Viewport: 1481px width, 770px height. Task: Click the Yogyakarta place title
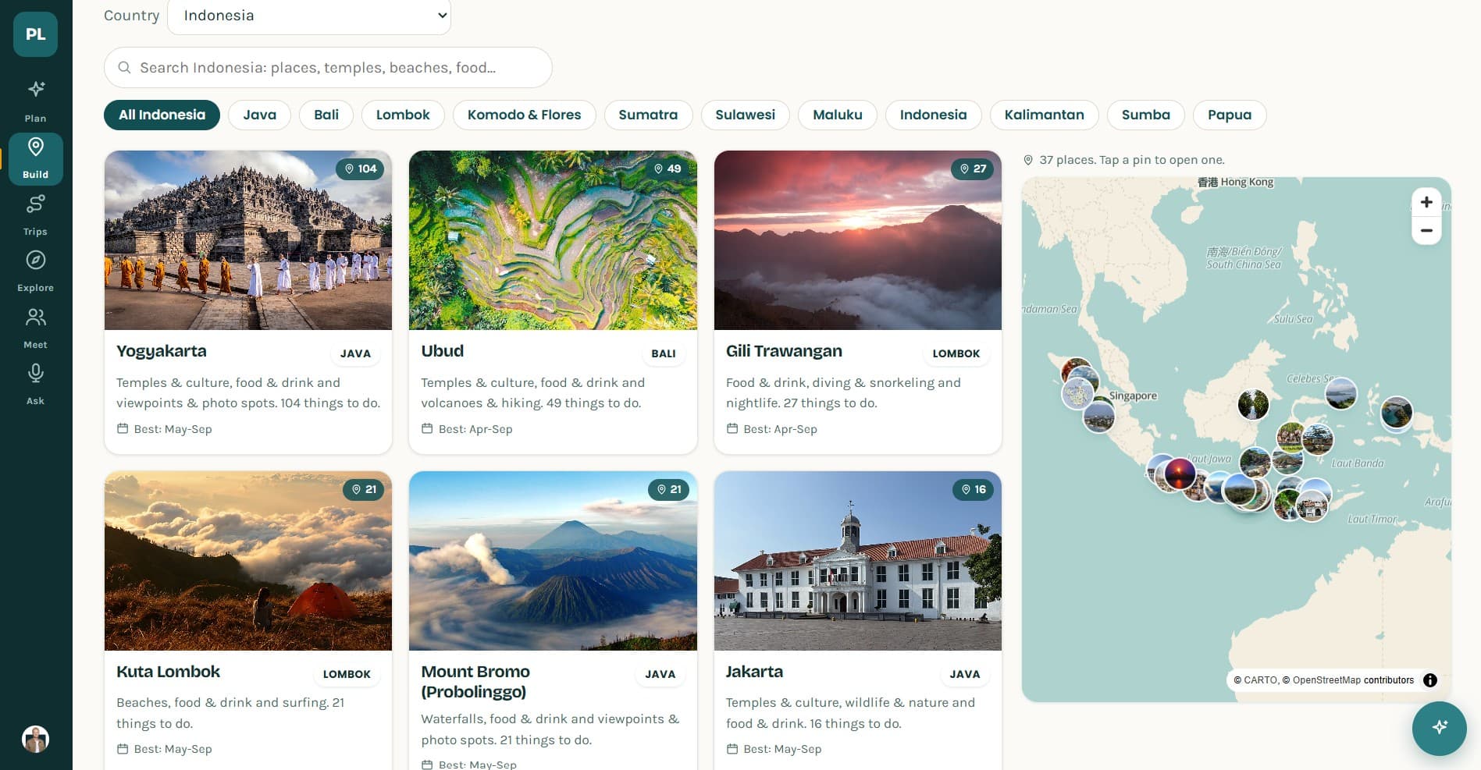162,351
